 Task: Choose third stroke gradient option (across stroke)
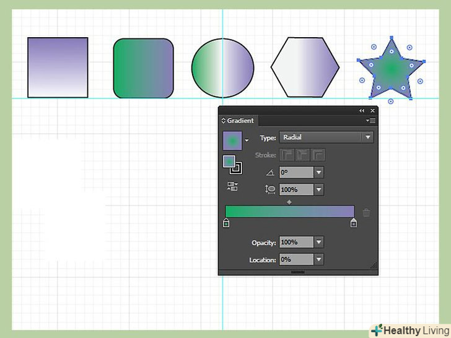pyautogui.click(x=318, y=155)
